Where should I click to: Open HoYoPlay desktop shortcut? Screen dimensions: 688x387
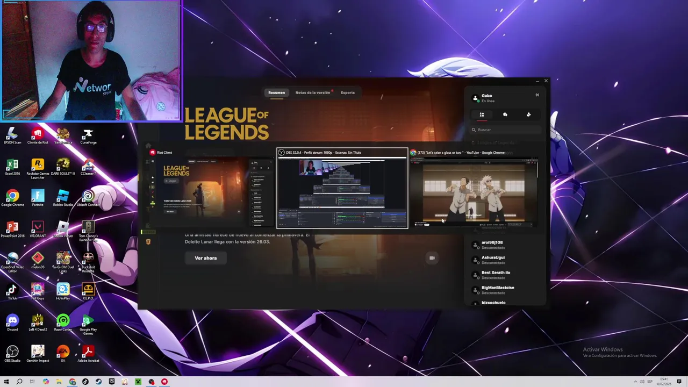63,291
